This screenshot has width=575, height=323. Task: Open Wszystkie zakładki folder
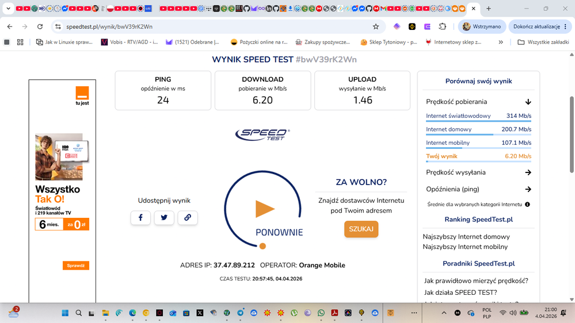pyautogui.click(x=543, y=42)
